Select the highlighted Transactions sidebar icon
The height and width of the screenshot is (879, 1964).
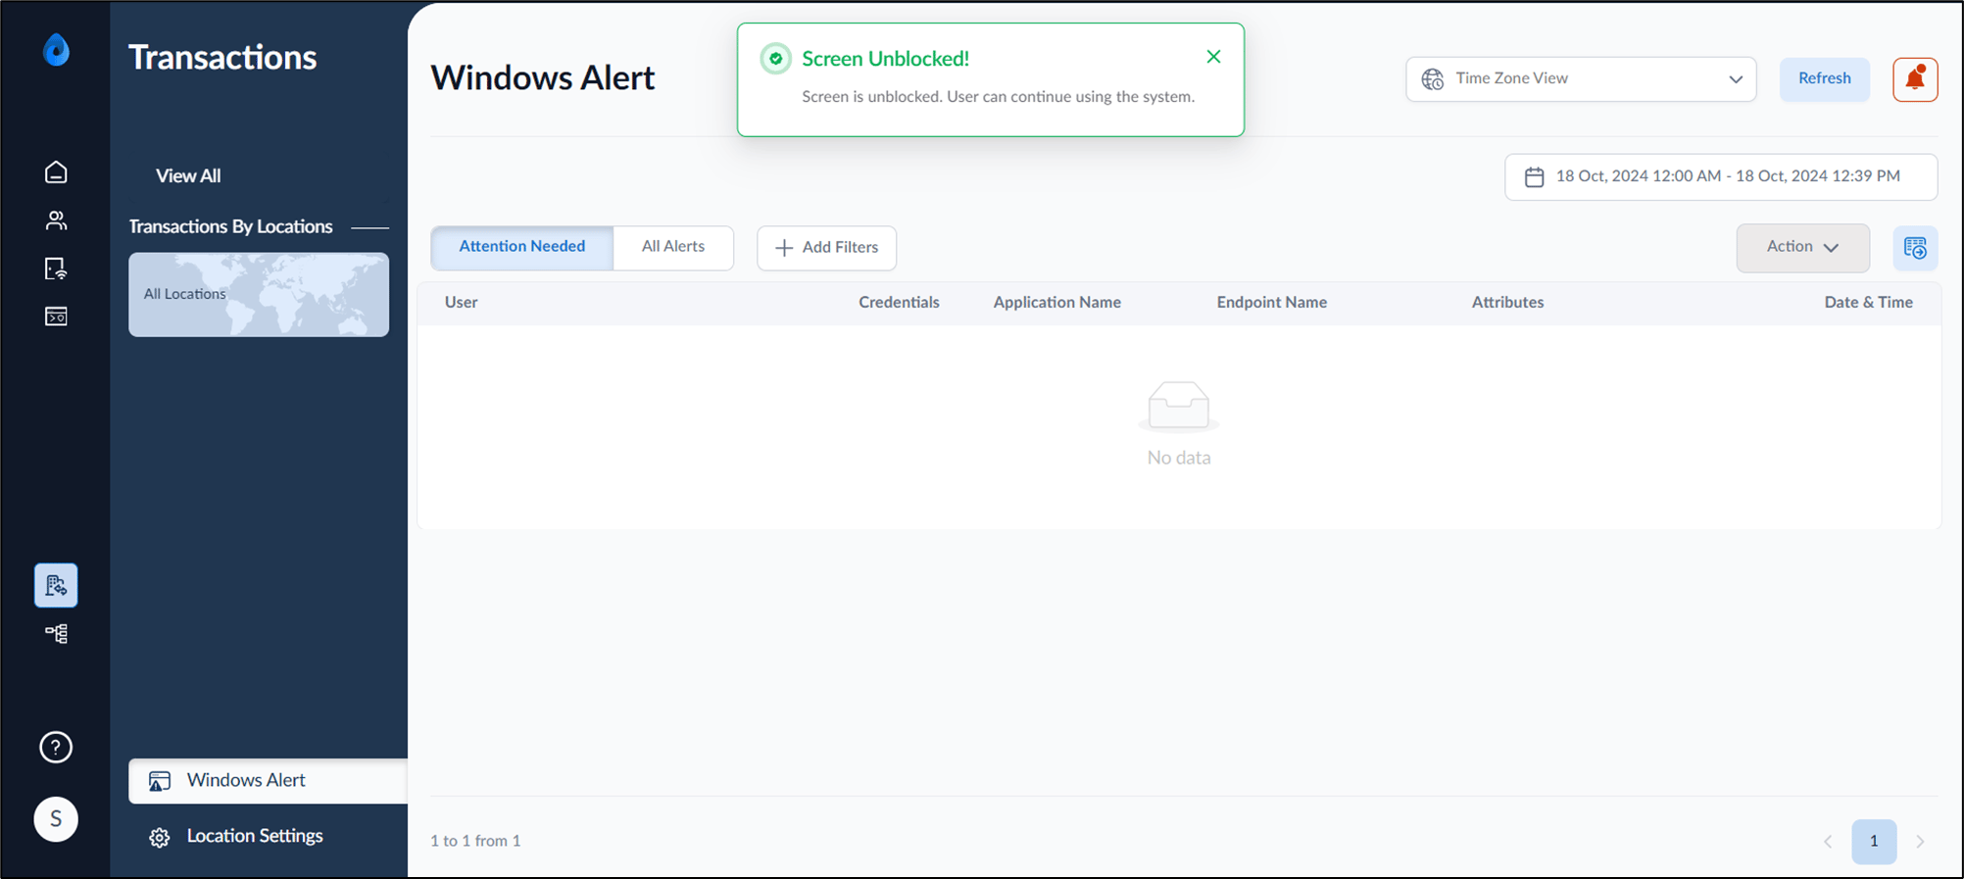56,585
